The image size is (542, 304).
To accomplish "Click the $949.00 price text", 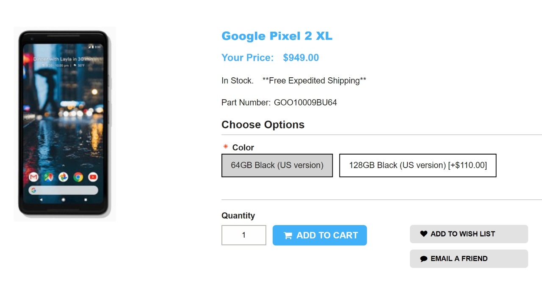I will point(301,58).
